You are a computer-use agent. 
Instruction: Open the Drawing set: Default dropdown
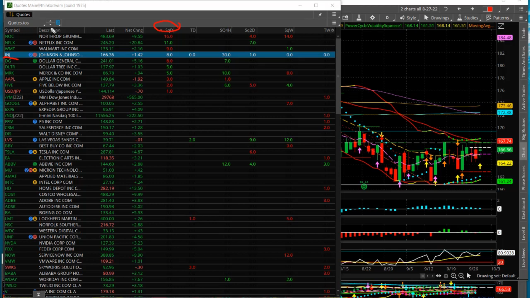(497, 276)
